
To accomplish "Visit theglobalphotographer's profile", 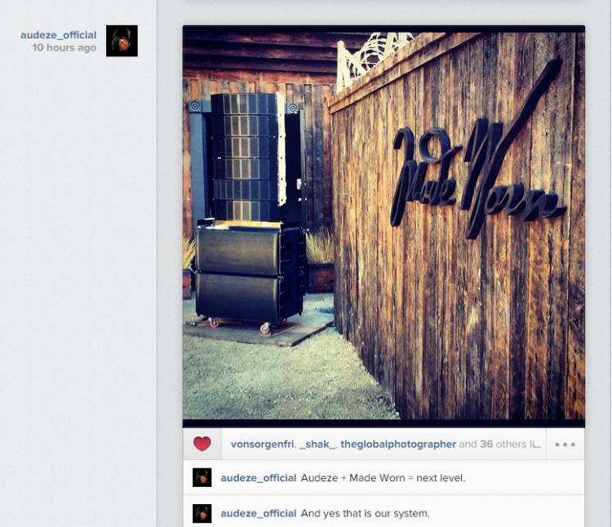I will 398,445.
